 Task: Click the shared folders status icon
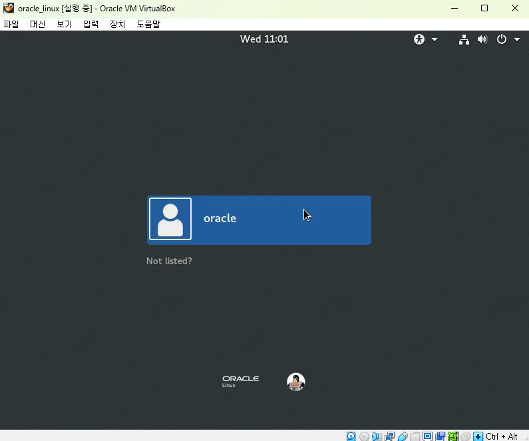[415, 436]
